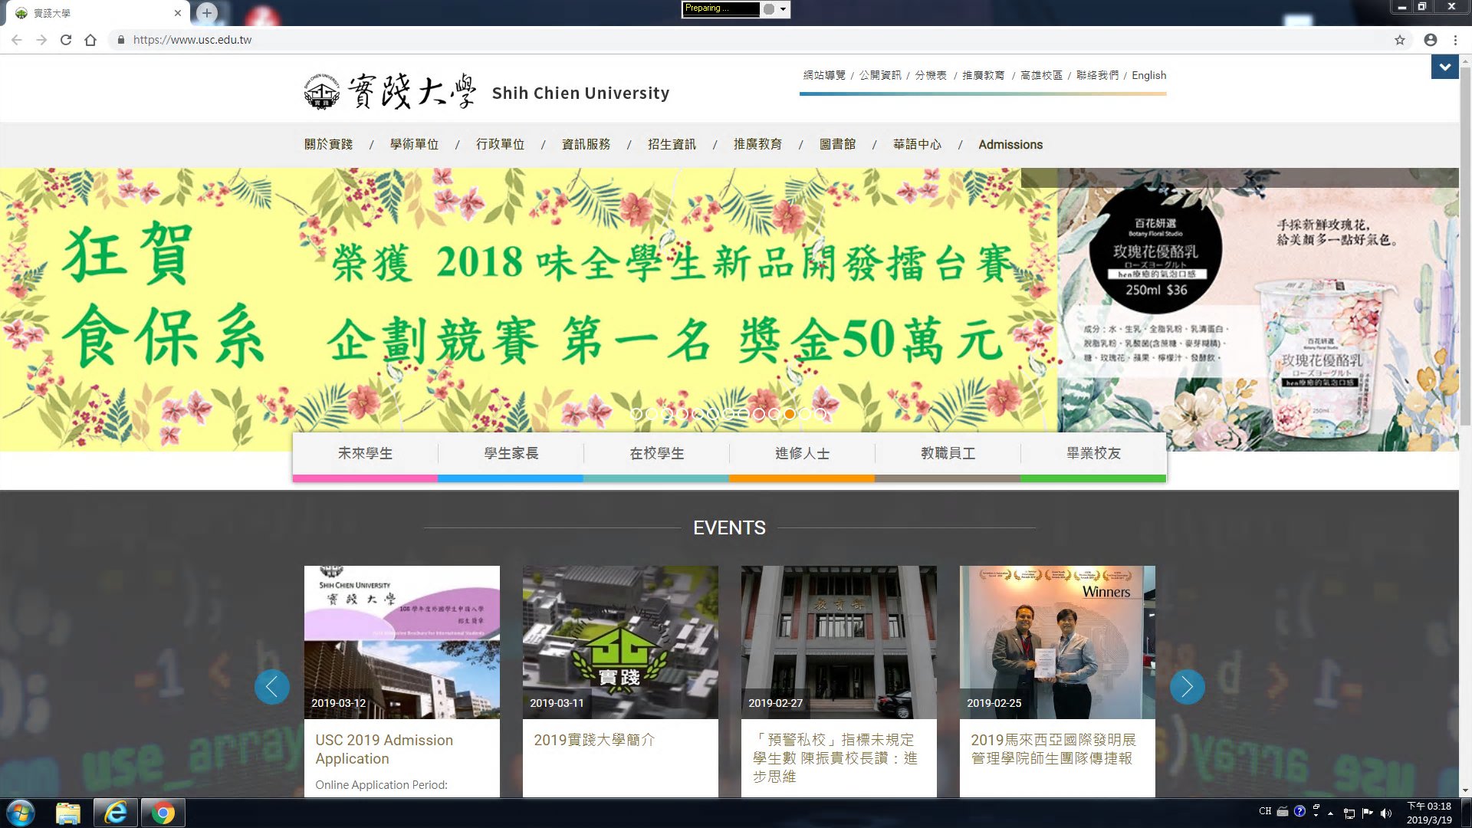The width and height of the screenshot is (1472, 828).
Task: Select the first banner carousel dot
Action: click(636, 414)
